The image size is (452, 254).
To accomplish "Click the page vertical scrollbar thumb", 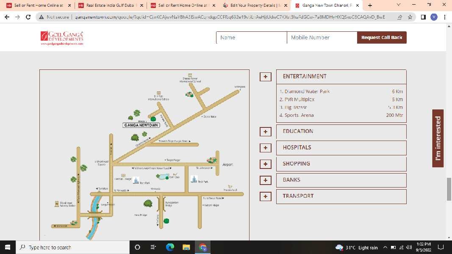I will [449, 189].
